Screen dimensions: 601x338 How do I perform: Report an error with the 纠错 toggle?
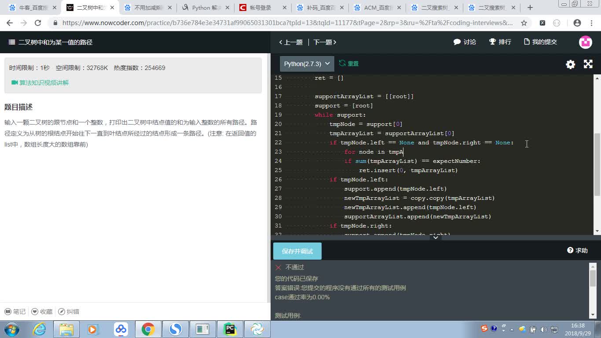pos(68,312)
